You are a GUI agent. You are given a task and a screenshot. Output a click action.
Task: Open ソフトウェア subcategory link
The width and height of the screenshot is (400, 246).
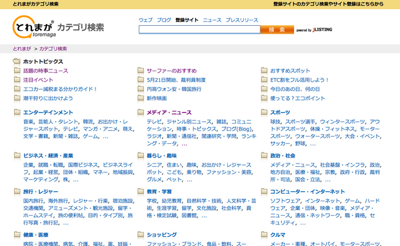point(285,200)
